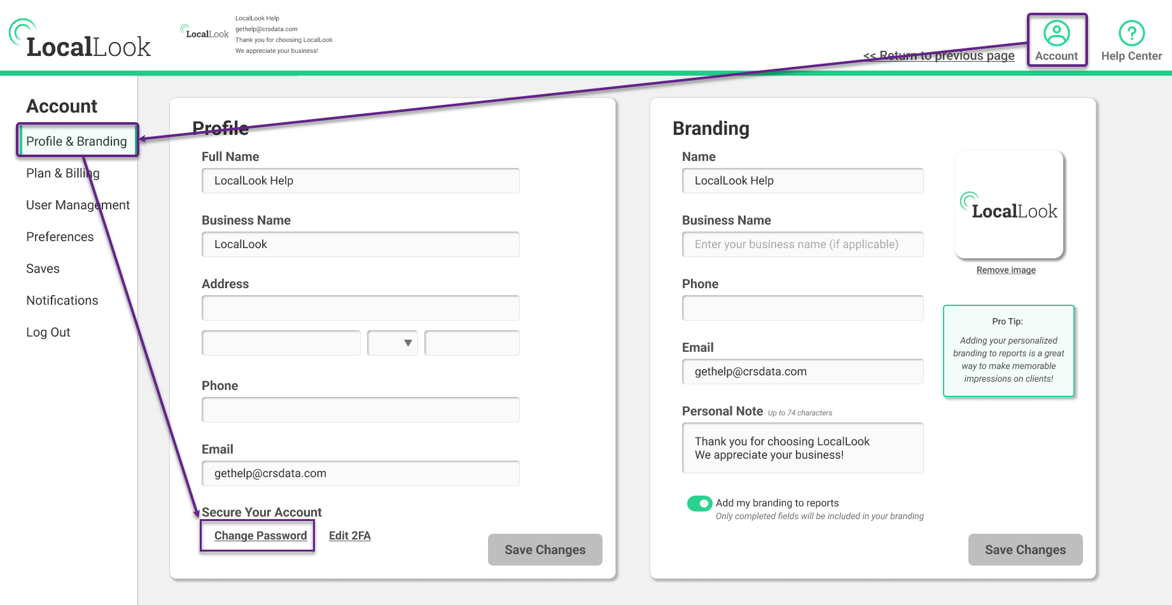Open Plan & Billing section
1172x605 pixels.
tap(62, 173)
